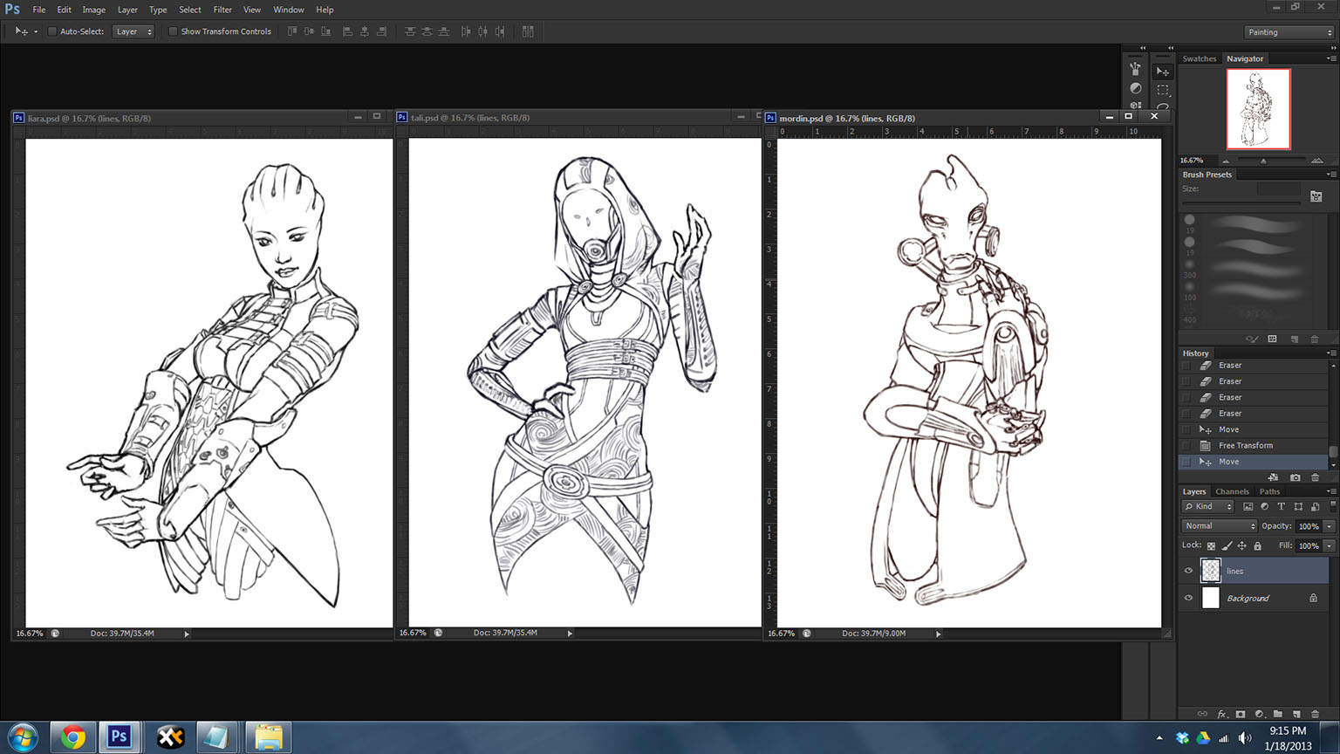
Task: Hide the Background layer eye icon
Action: pos(1188,598)
